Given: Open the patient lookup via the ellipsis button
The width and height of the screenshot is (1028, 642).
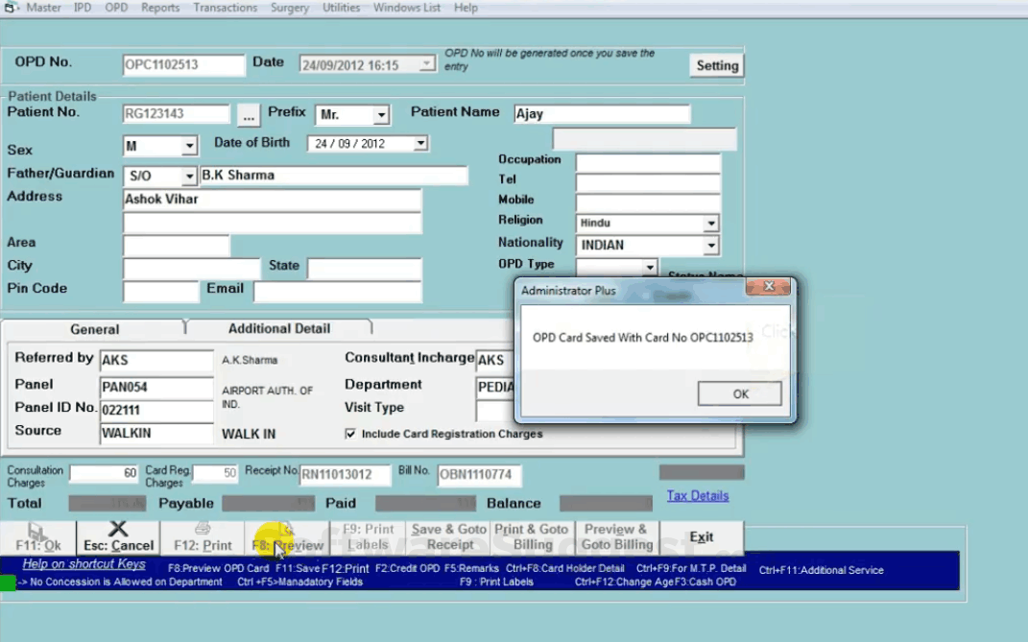Looking at the screenshot, I should click(x=248, y=114).
